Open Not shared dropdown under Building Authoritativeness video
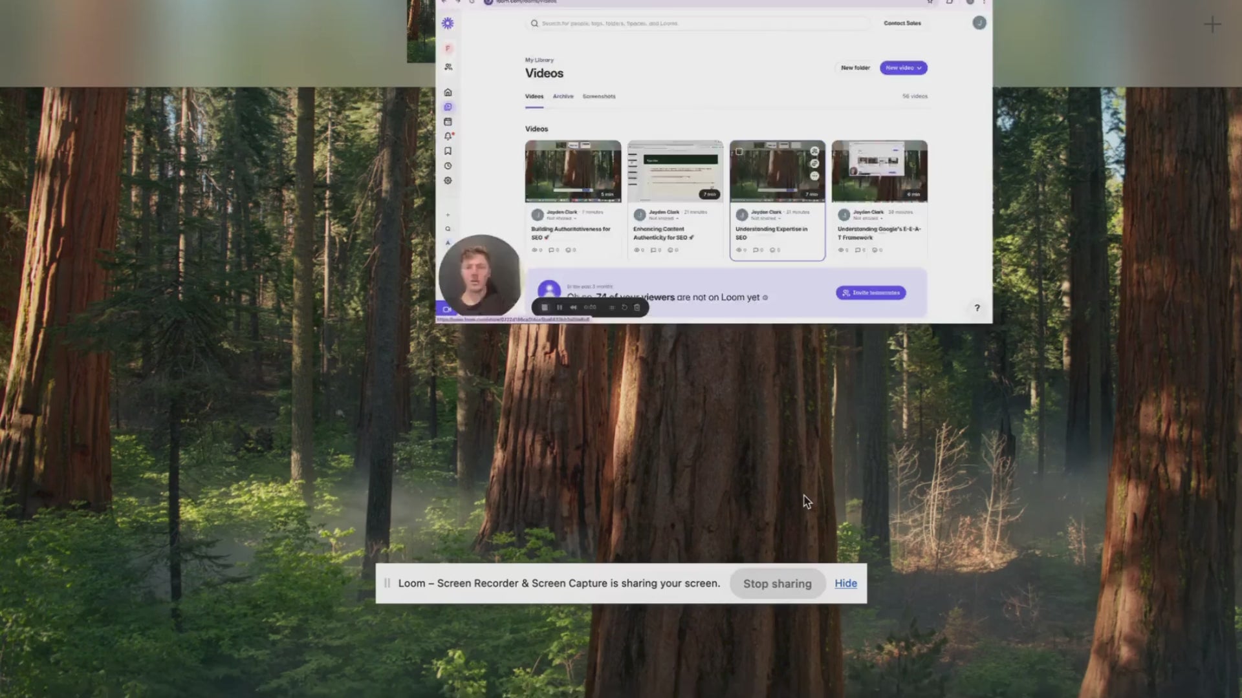The image size is (1242, 698). point(560,218)
